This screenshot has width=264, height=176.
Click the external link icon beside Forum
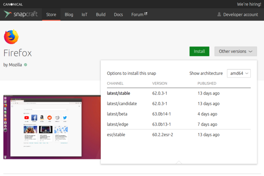pyautogui.click(x=146, y=14)
